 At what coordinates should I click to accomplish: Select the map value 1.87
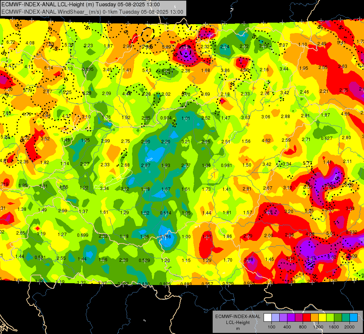point(109,46)
